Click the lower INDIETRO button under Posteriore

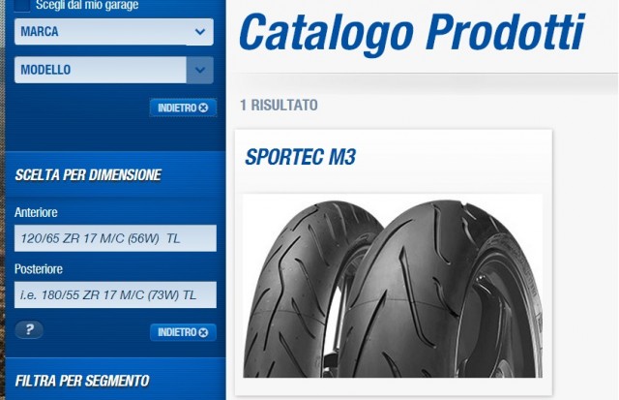(x=183, y=332)
